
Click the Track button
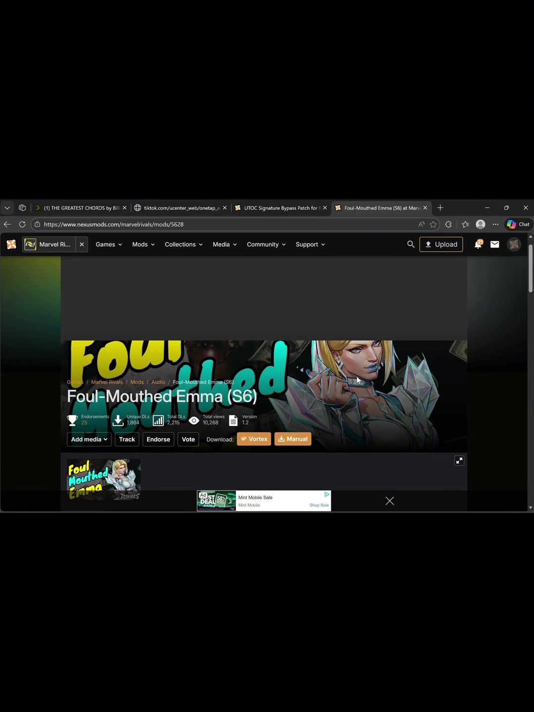127,439
